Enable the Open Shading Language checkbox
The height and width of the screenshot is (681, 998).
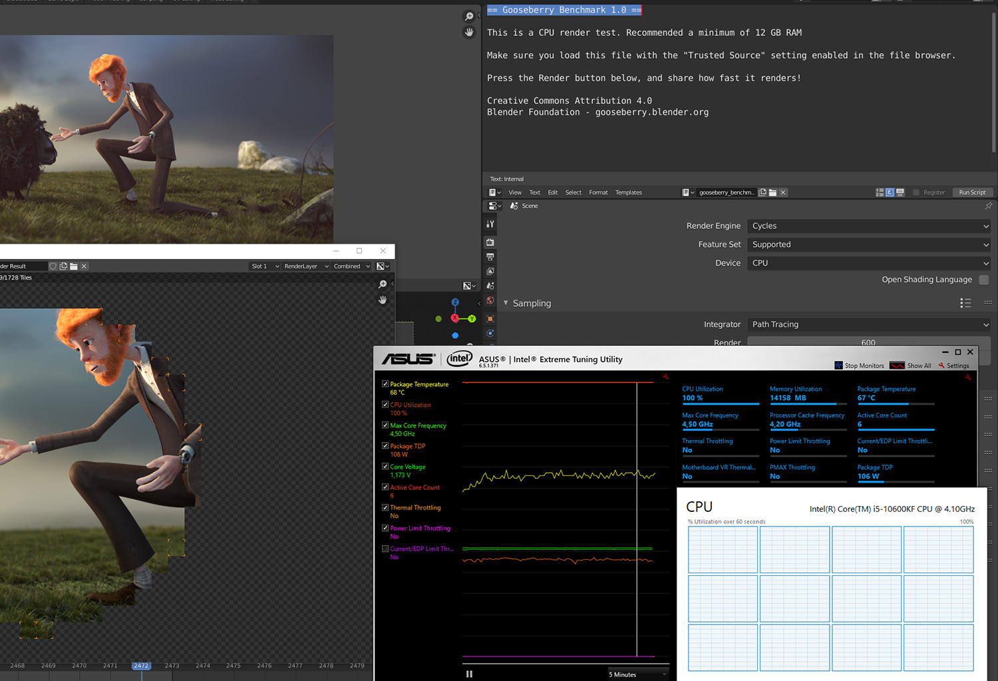pos(984,280)
